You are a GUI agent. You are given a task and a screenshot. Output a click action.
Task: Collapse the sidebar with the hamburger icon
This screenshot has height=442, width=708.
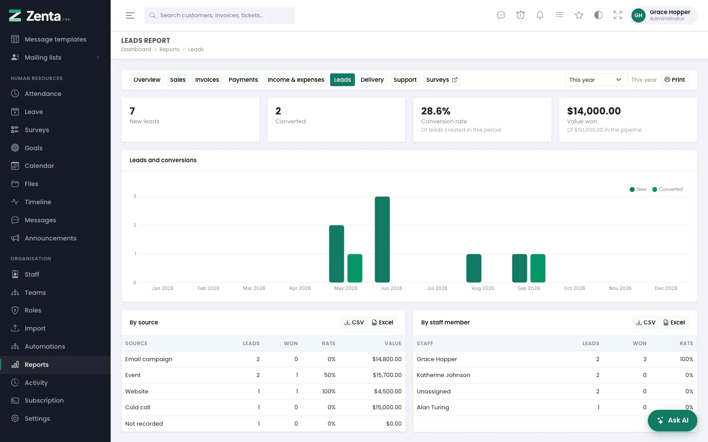click(130, 15)
